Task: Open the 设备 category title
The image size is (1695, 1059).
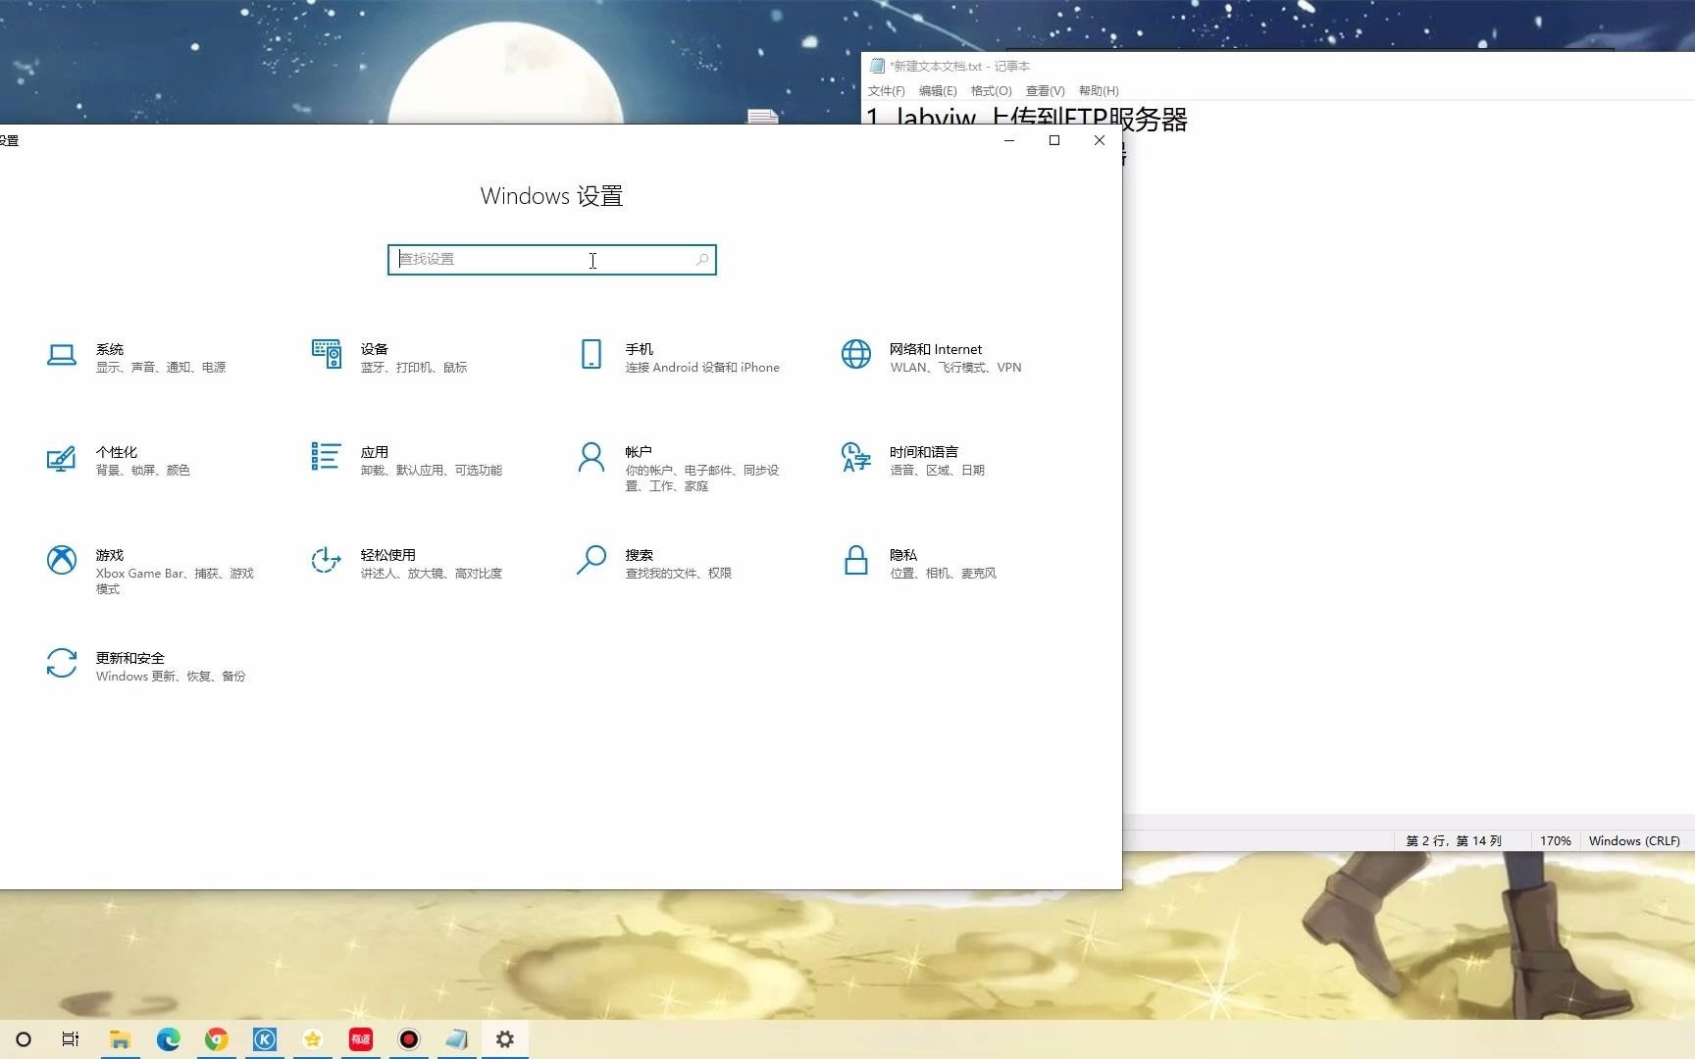Action: (x=375, y=349)
